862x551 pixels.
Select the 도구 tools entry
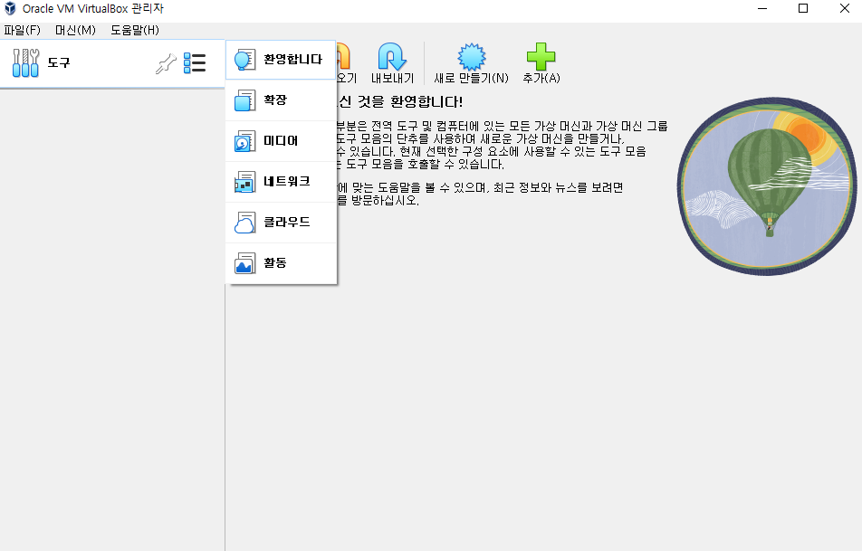112,63
